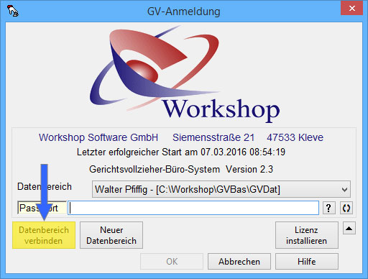Open the Datenbereich dropdown list
The height and width of the screenshot is (279, 368).
click(x=221, y=189)
